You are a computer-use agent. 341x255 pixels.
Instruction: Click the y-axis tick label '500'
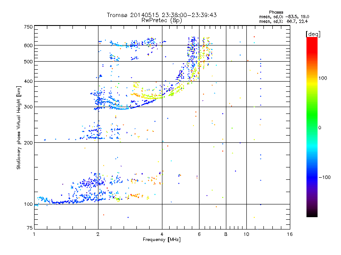click(x=28, y=62)
